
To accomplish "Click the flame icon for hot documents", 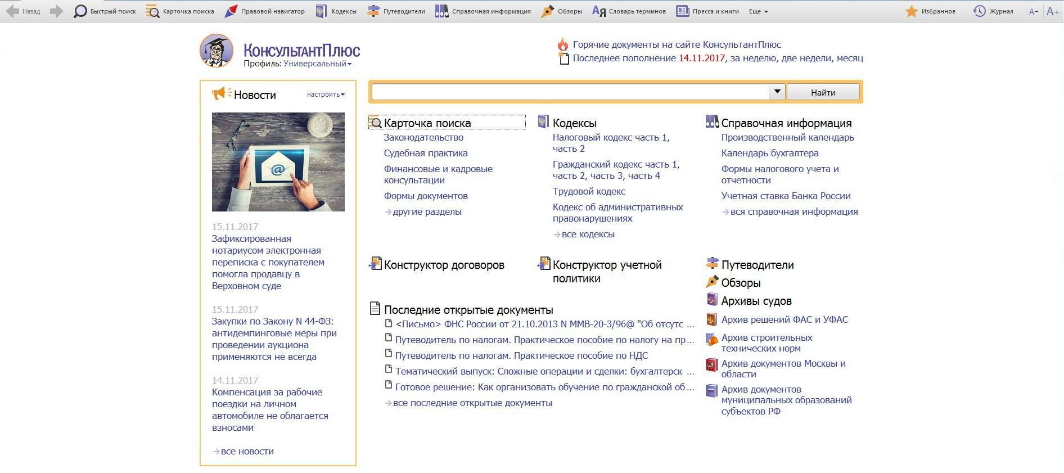I will click(x=563, y=44).
